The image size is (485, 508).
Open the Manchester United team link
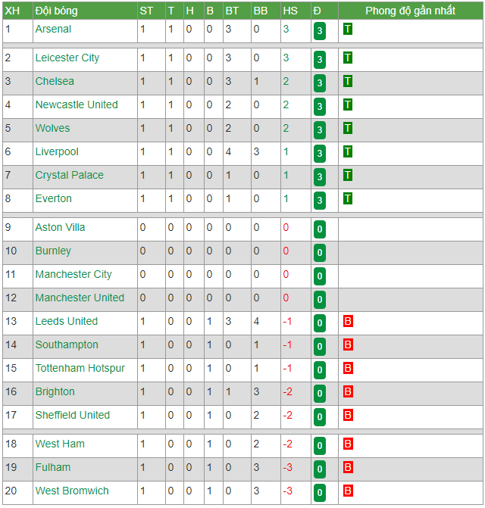point(80,298)
